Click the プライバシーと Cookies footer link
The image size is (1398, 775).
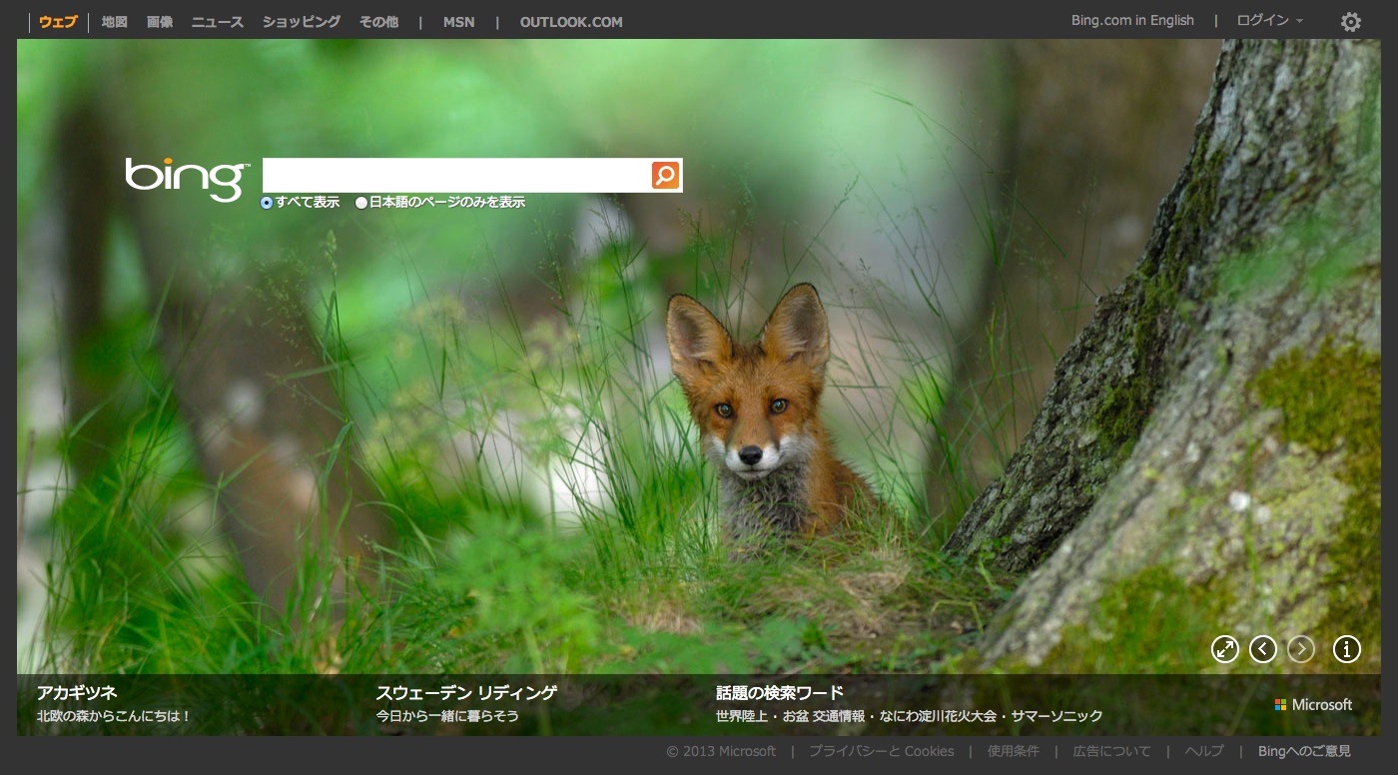coord(881,751)
